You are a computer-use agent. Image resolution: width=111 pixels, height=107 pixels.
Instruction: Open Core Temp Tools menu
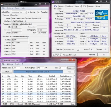tap(17, 8)
